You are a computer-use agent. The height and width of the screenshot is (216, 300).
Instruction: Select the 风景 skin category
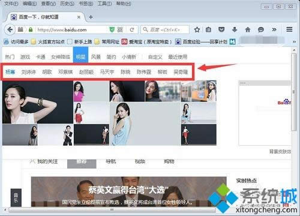pyautogui.click(x=96, y=57)
